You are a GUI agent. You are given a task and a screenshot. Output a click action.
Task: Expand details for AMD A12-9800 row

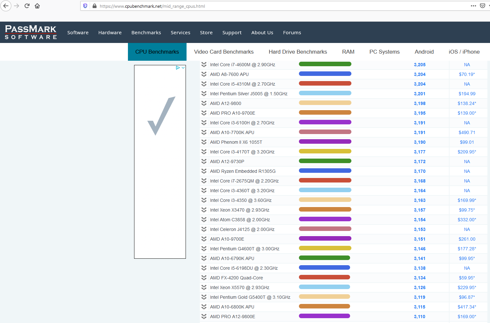tap(204, 103)
